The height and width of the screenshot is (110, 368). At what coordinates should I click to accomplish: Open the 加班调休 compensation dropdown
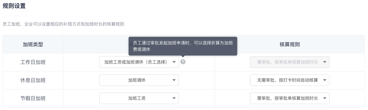(139, 80)
